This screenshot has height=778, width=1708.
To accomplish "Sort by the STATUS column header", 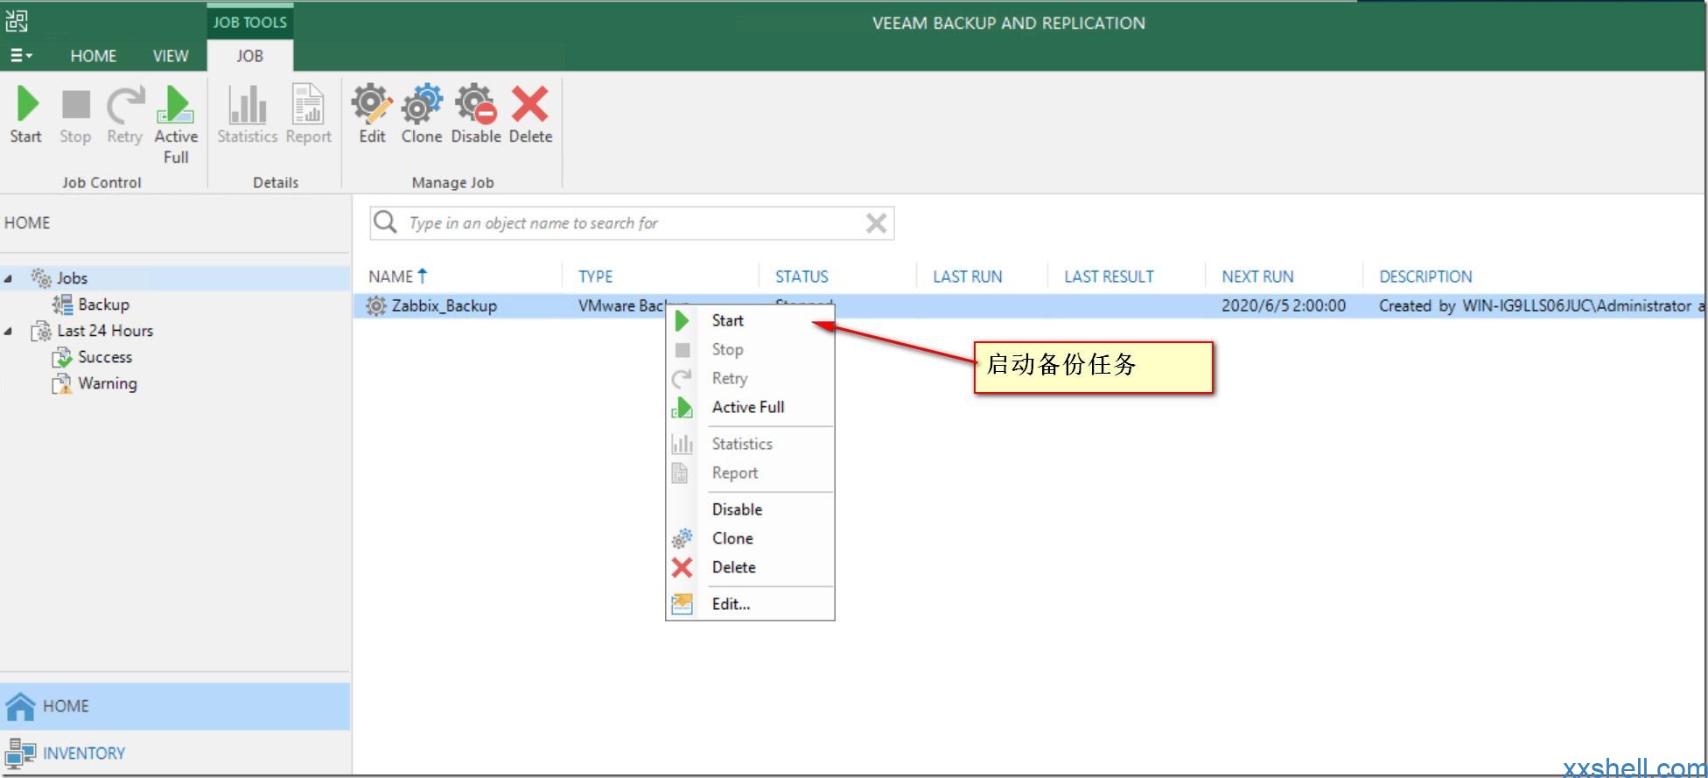I will click(x=801, y=277).
